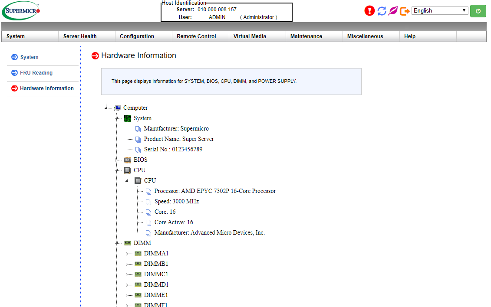Image resolution: width=491 pixels, height=307 pixels.
Task: Open the Remote Control menu
Action: click(201, 36)
